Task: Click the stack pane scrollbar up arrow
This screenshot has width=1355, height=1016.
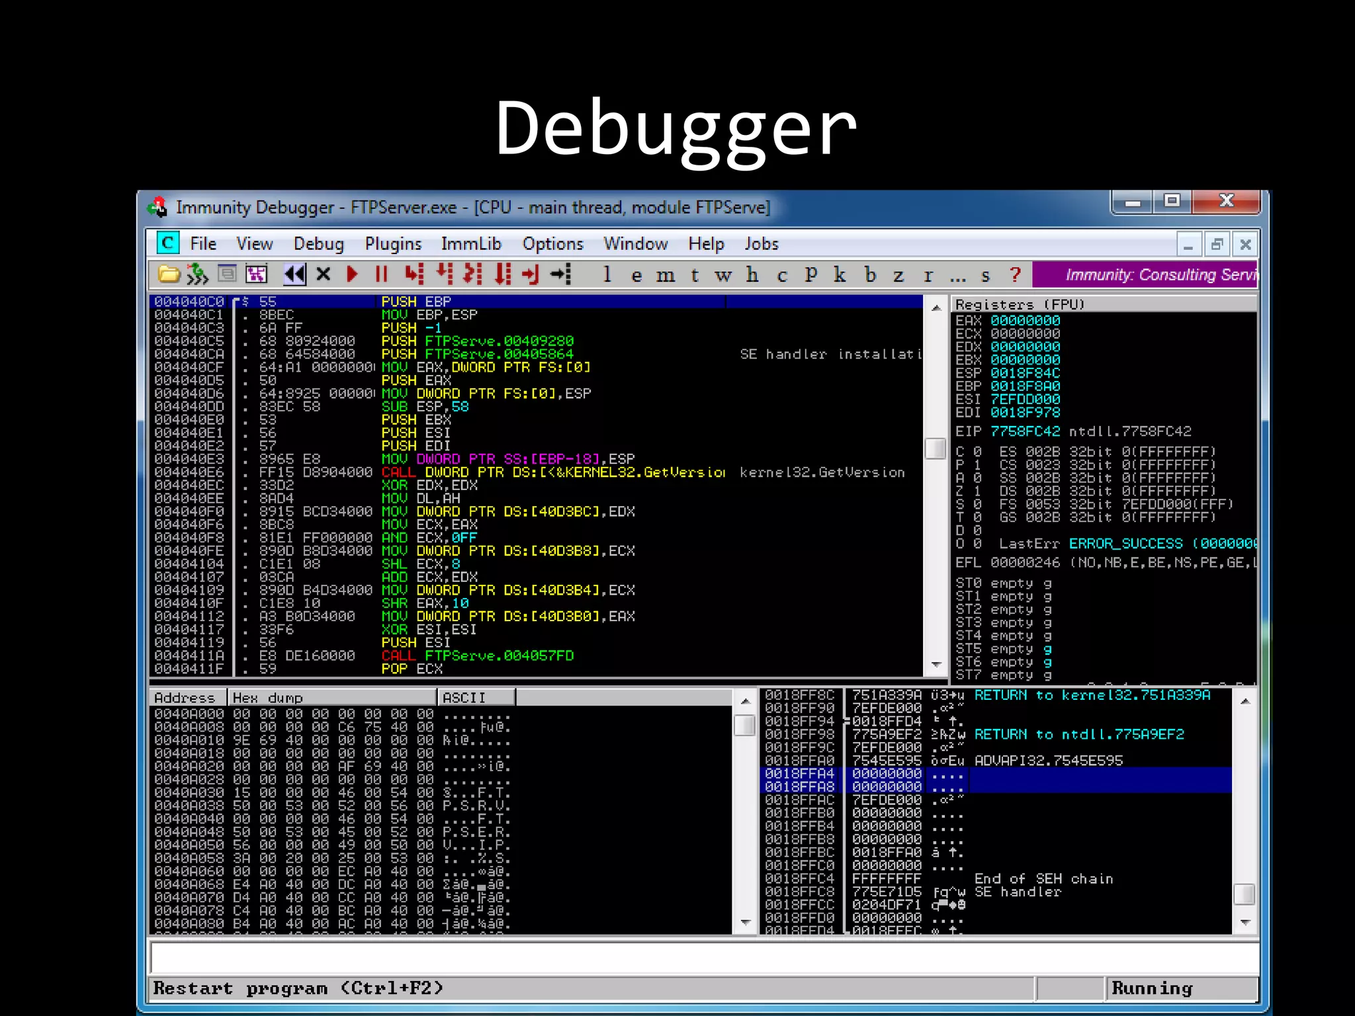Action: point(1245,700)
